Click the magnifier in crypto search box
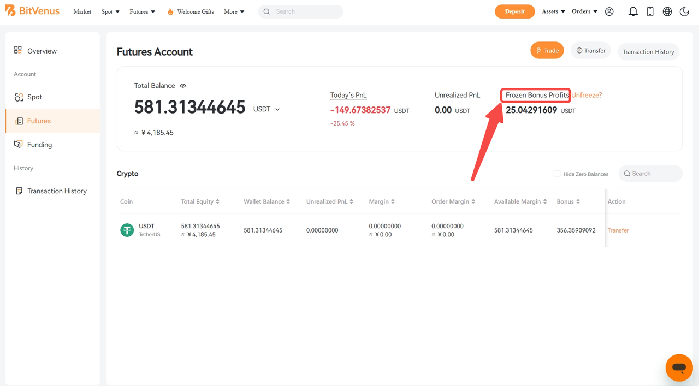The image size is (699, 386). (627, 174)
